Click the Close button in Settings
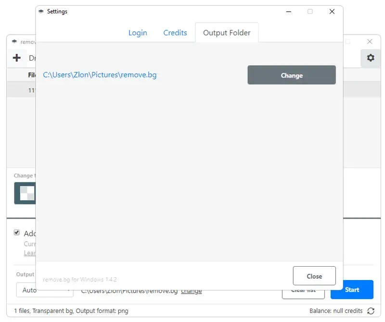 point(314,276)
